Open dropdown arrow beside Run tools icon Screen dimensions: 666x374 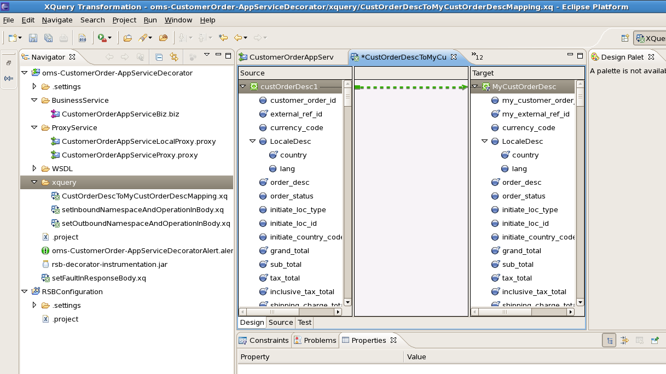pyautogui.click(x=110, y=38)
